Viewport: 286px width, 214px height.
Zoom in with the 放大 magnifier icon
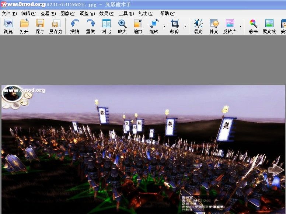(122, 26)
